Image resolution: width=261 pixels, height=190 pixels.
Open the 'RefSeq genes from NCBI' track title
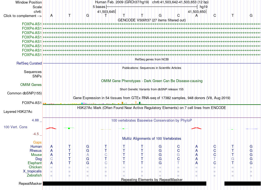tap(152, 59)
